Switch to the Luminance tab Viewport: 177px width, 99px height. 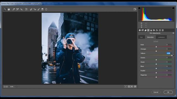coord(161,37)
